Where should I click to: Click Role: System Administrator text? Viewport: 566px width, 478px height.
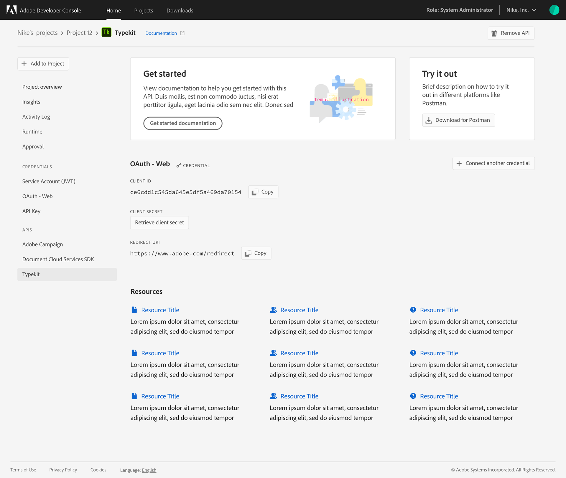(x=460, y=10)
